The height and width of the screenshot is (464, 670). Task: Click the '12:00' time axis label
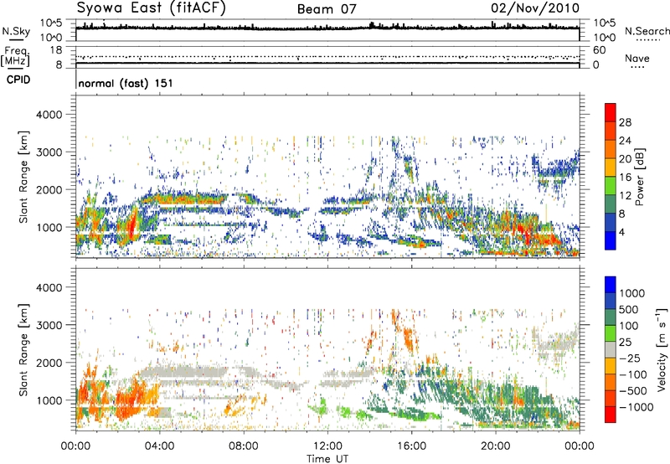click(x=327, y=446)
